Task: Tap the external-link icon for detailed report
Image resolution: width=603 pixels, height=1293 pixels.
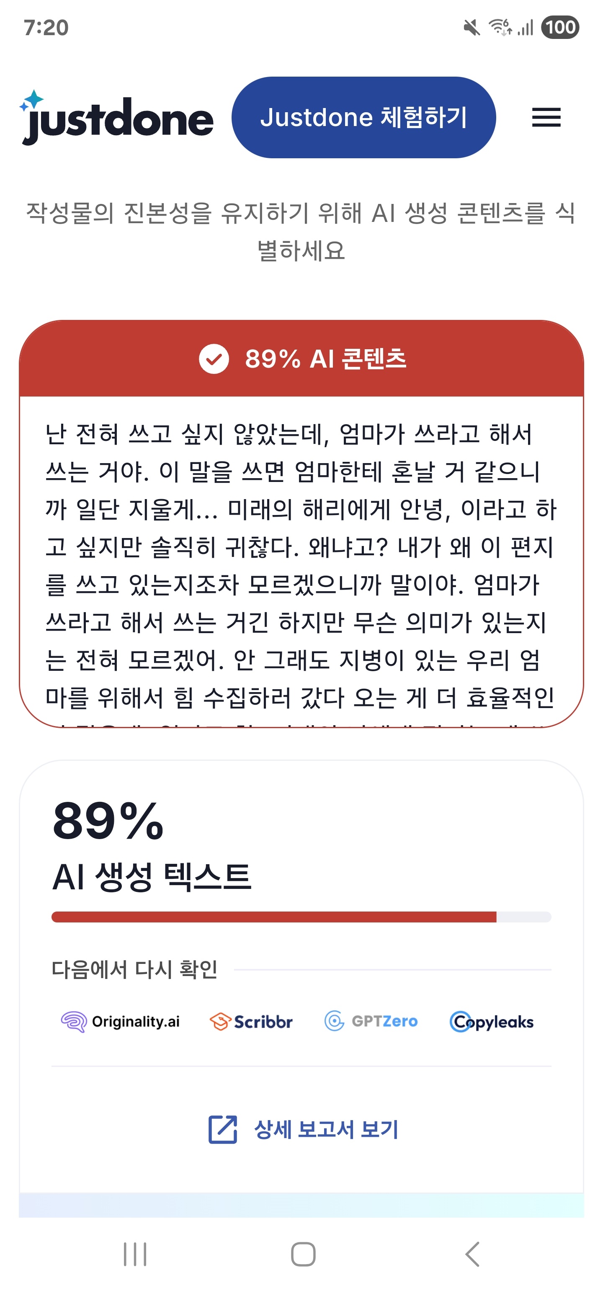Action: [x=222, y=1130]
